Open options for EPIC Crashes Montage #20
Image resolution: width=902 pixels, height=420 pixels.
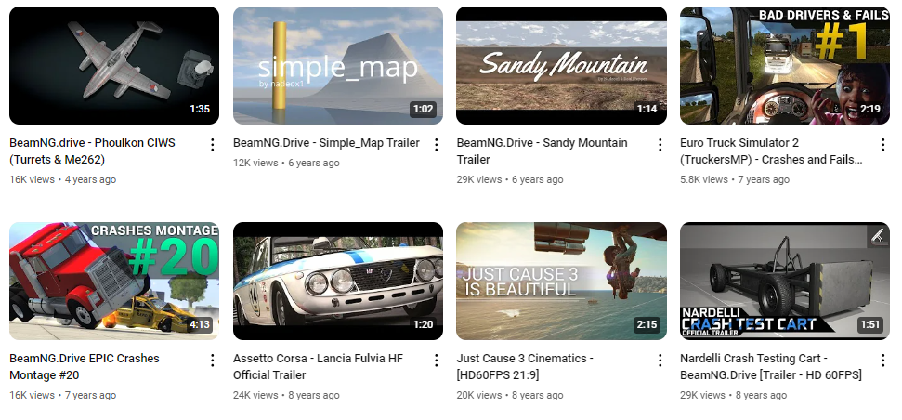click(213, 361)
